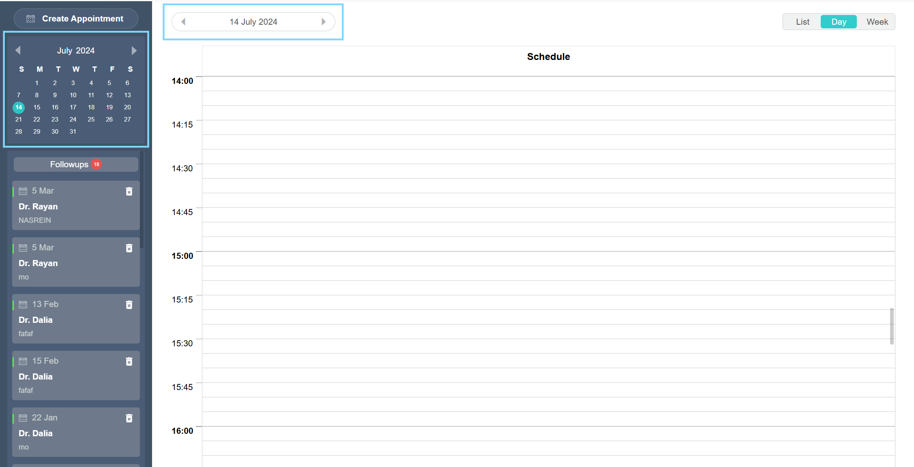Screen dimensions: 914x467
Task: Delete the Dr. Rayan NASREIN followup
Action: coord(129,191)
